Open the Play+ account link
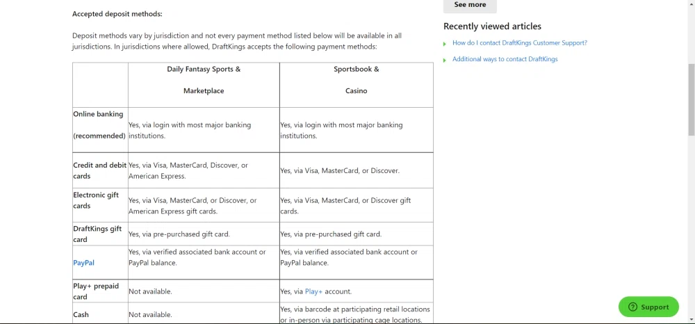This screenshot has width=695, height=324. point(313,291)
